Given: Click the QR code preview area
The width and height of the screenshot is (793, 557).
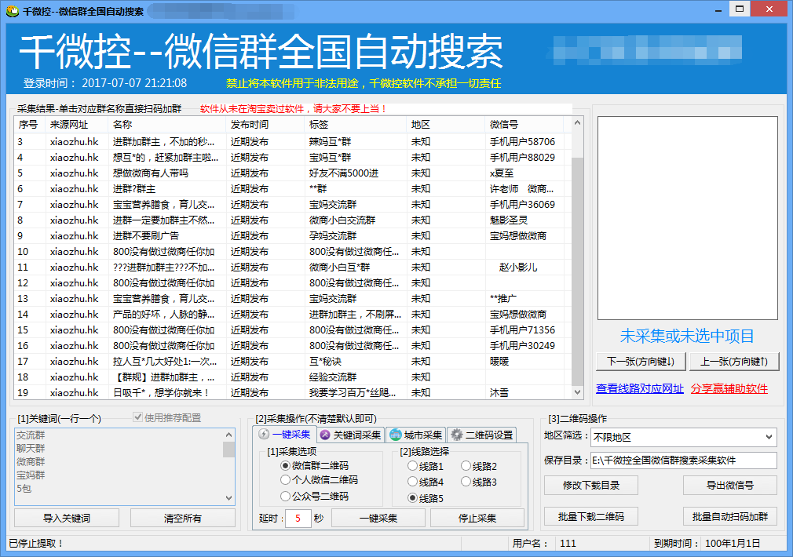Looking at the screenshot, I should pos(687,218).
